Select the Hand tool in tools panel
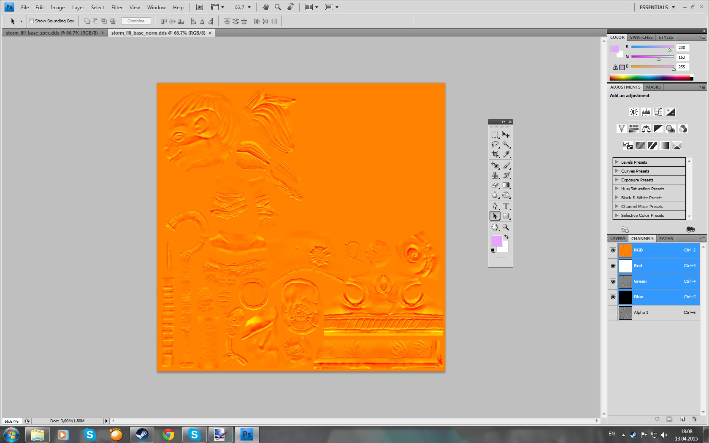 pyautogui.click(x=495, y=227)
